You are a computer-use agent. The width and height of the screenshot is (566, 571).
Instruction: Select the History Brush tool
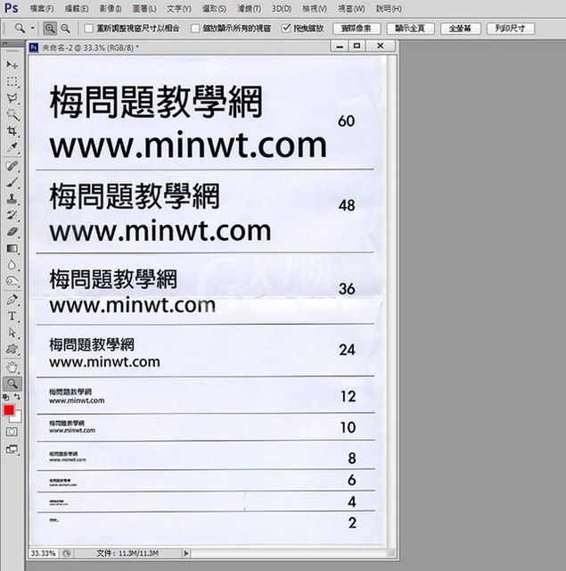(x=12, y=215)
